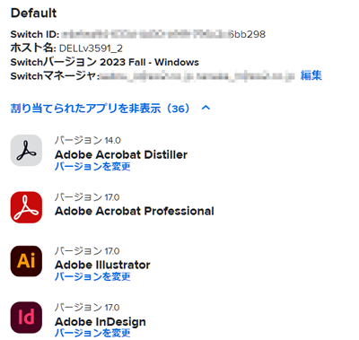Change version of Adobe Acrobat Distiller
Image resolution: width=359 pixels, height=340 pixels.
[x=92, y=166]
